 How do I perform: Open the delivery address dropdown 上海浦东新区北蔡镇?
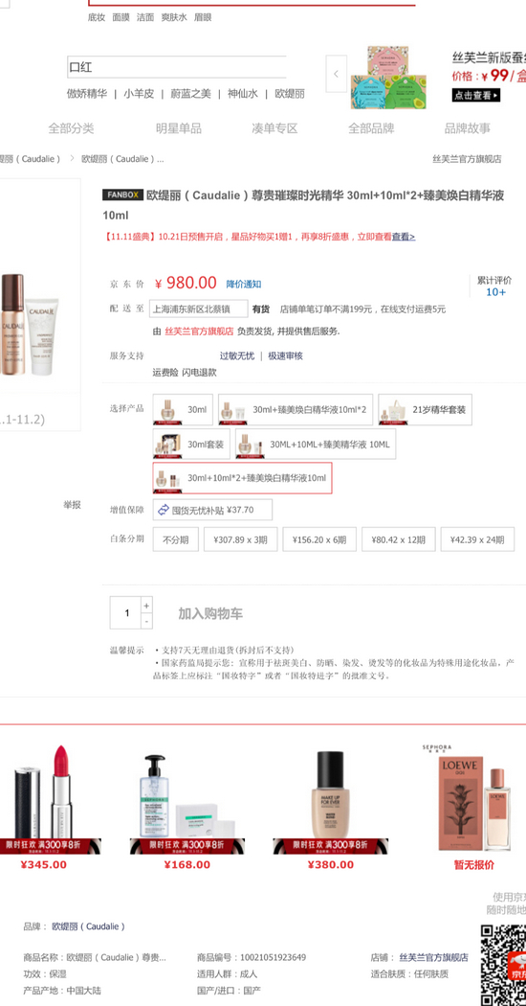pos(199,309)
